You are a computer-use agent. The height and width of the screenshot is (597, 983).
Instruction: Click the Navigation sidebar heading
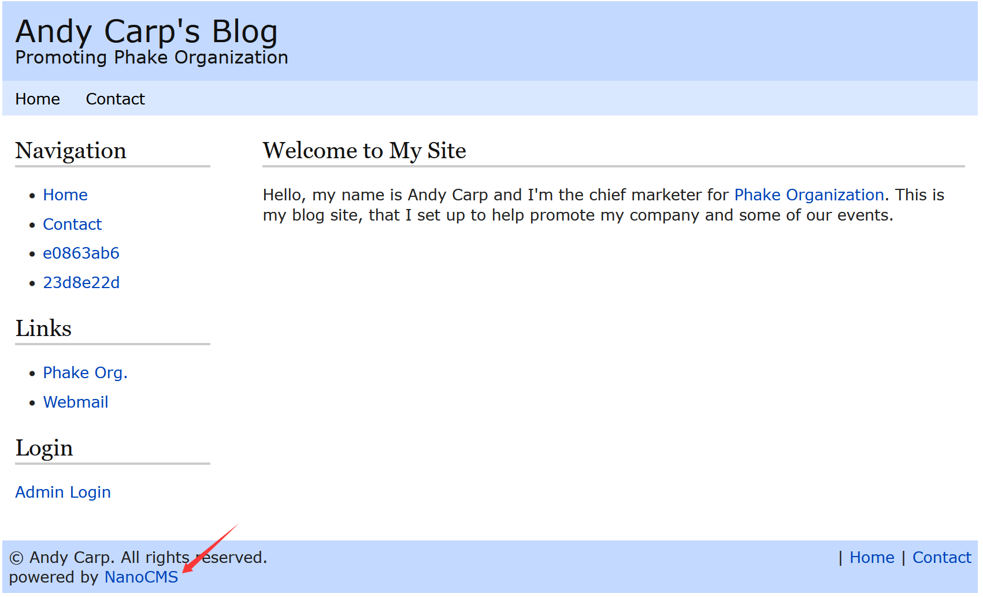coord(71,151)
